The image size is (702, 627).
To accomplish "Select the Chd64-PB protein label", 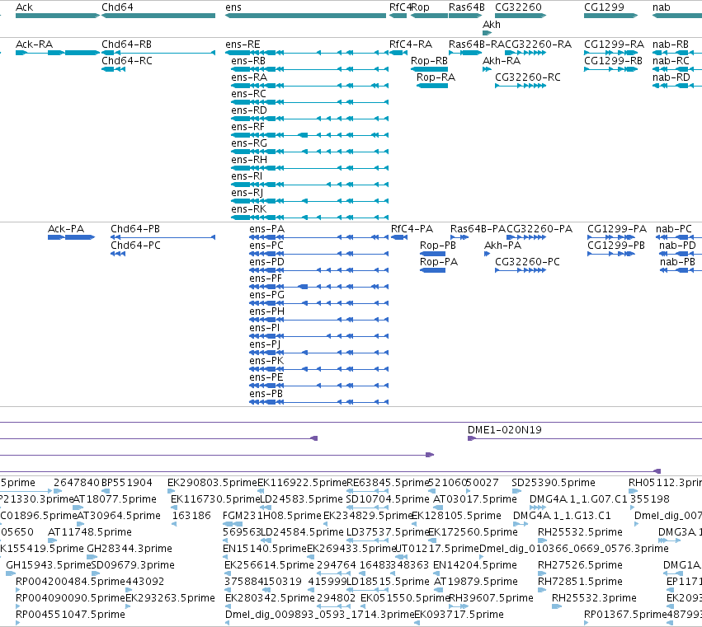I will 135,229.
